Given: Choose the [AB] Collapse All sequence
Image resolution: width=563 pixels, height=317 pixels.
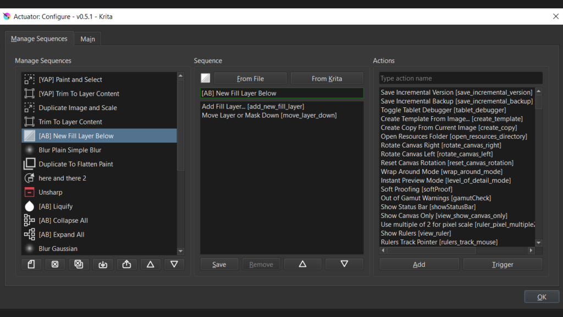Looking at the screenshot, I should coord(99,220).
